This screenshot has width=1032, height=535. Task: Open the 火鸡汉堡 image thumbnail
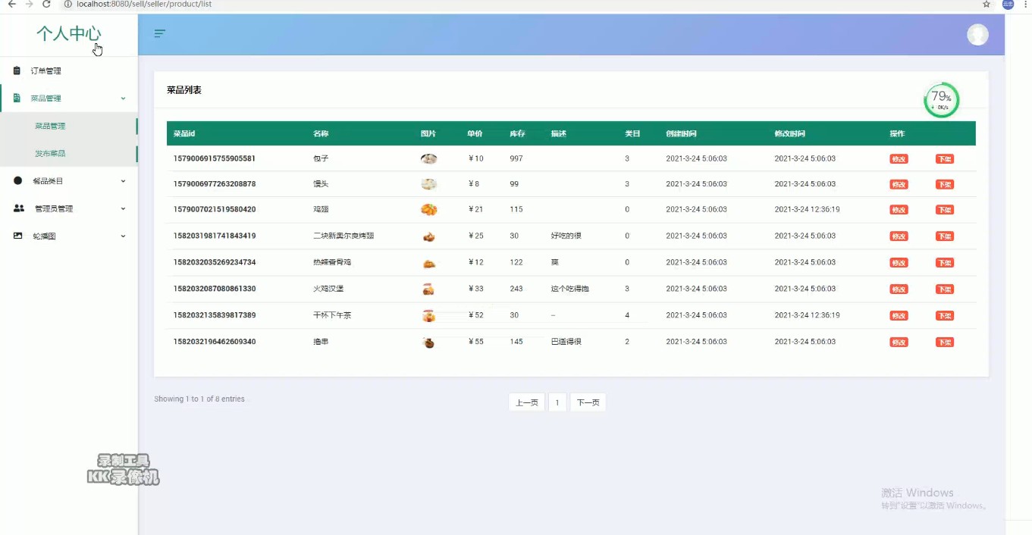[x=428, y=289]
